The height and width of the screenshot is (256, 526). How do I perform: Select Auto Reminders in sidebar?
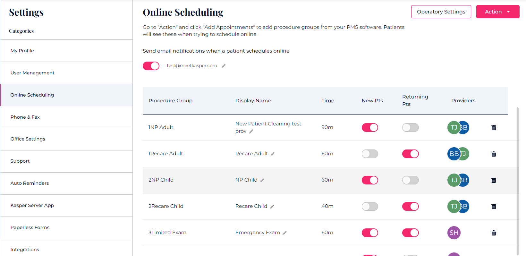(30, 183)
